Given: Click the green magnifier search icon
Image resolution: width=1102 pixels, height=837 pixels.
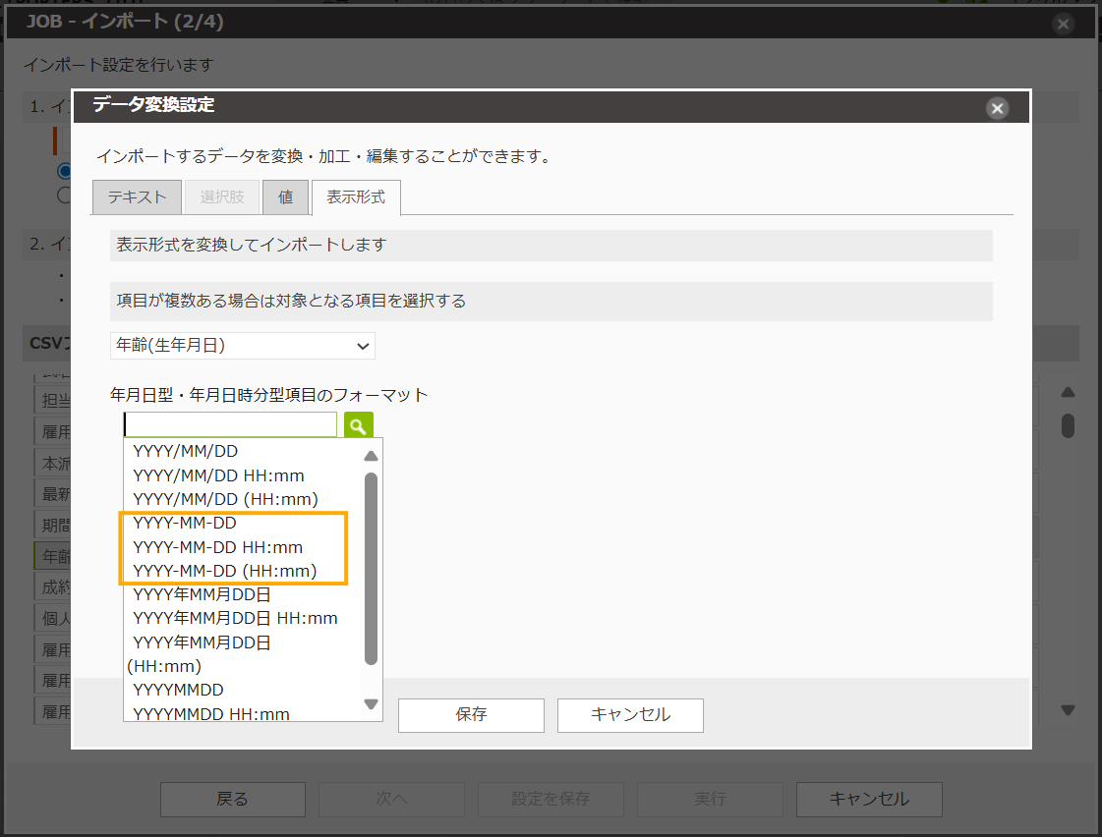Looking at the screenshot, I should [359, 425].
